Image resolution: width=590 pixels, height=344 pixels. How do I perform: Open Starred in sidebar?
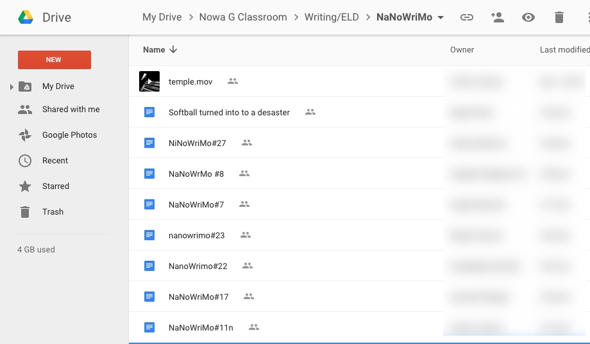56,186
